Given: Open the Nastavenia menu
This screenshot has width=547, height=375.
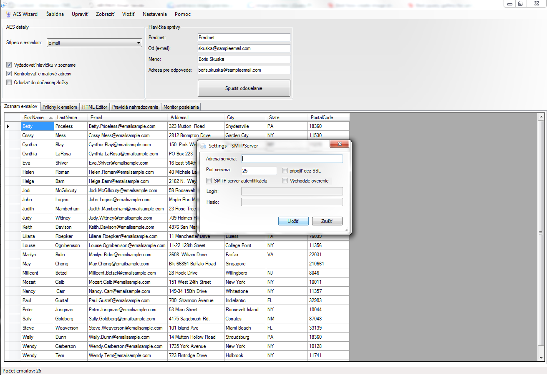Looking at the screenshot, I should point(155,14).
